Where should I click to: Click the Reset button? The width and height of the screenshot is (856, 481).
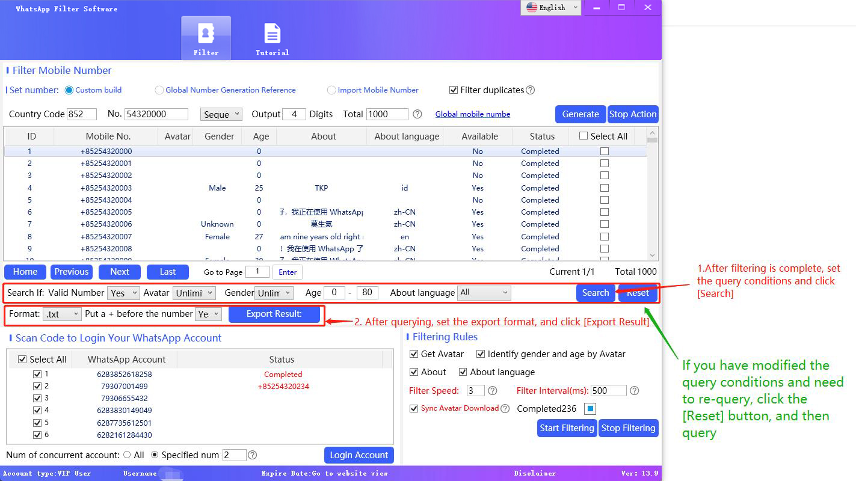[638, 293]
